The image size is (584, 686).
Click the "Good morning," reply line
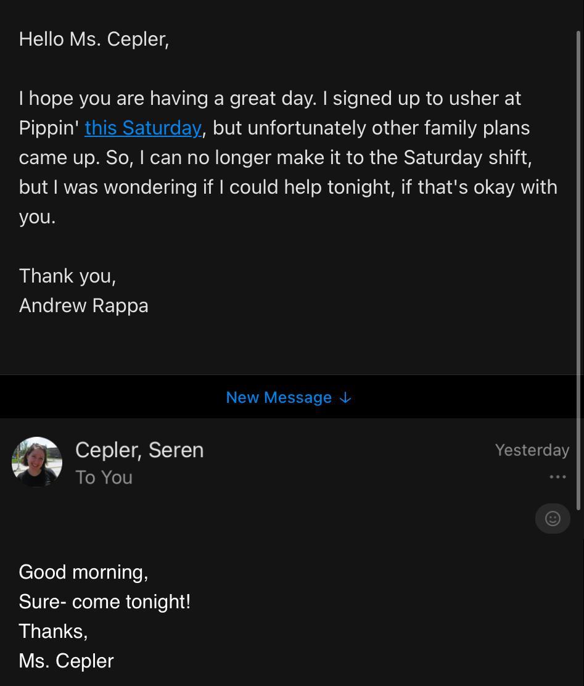coord(83,572)
